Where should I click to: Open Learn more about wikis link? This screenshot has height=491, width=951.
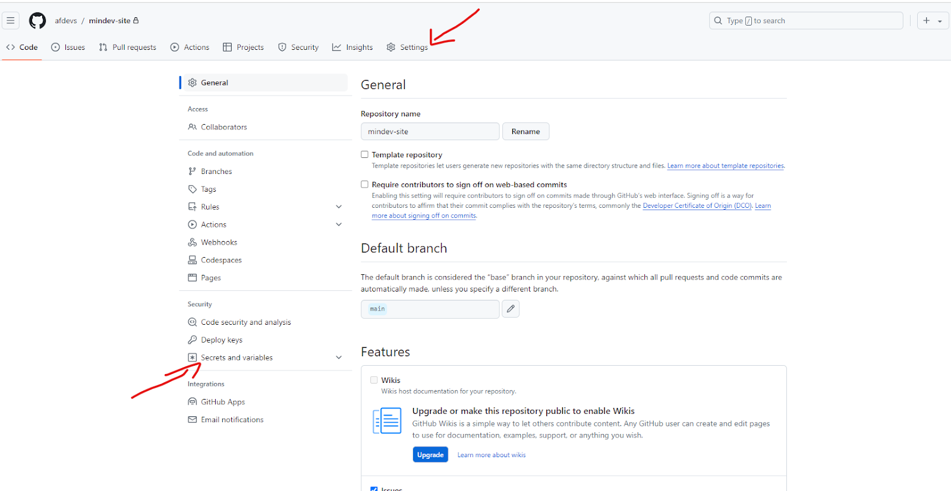492,455
